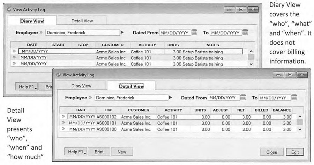Click New button in front window
The width and height of the screenshot is (314, 165).
pyautogui.click(x=122, y=152)
